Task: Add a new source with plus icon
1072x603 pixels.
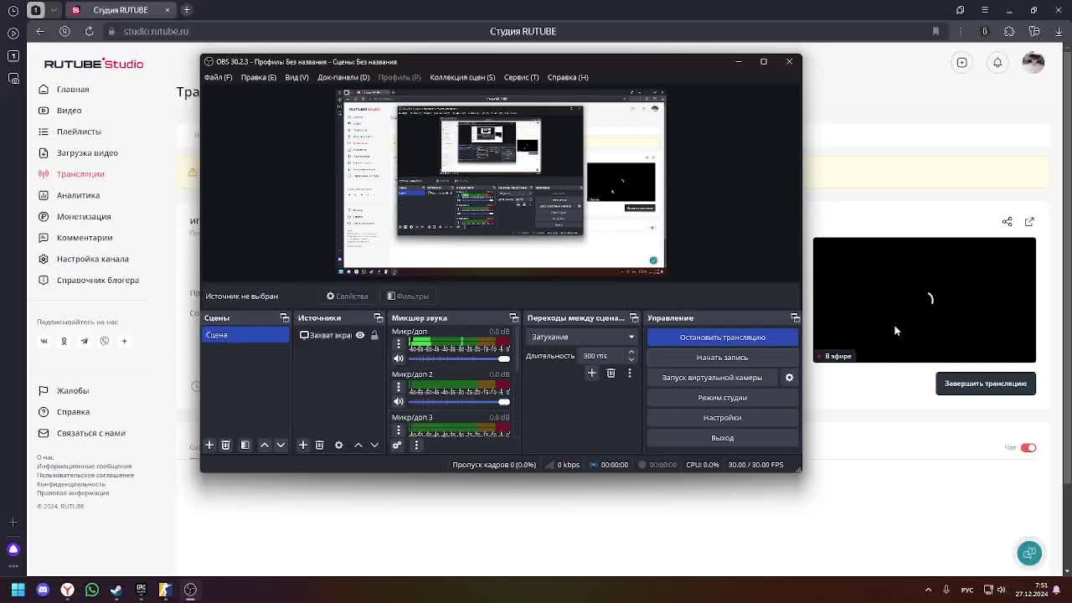Action: [303, 445]
